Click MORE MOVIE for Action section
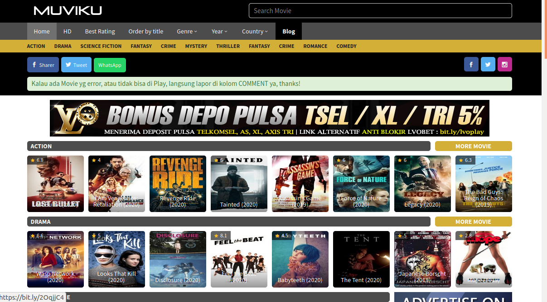 [x=474, y=146]
